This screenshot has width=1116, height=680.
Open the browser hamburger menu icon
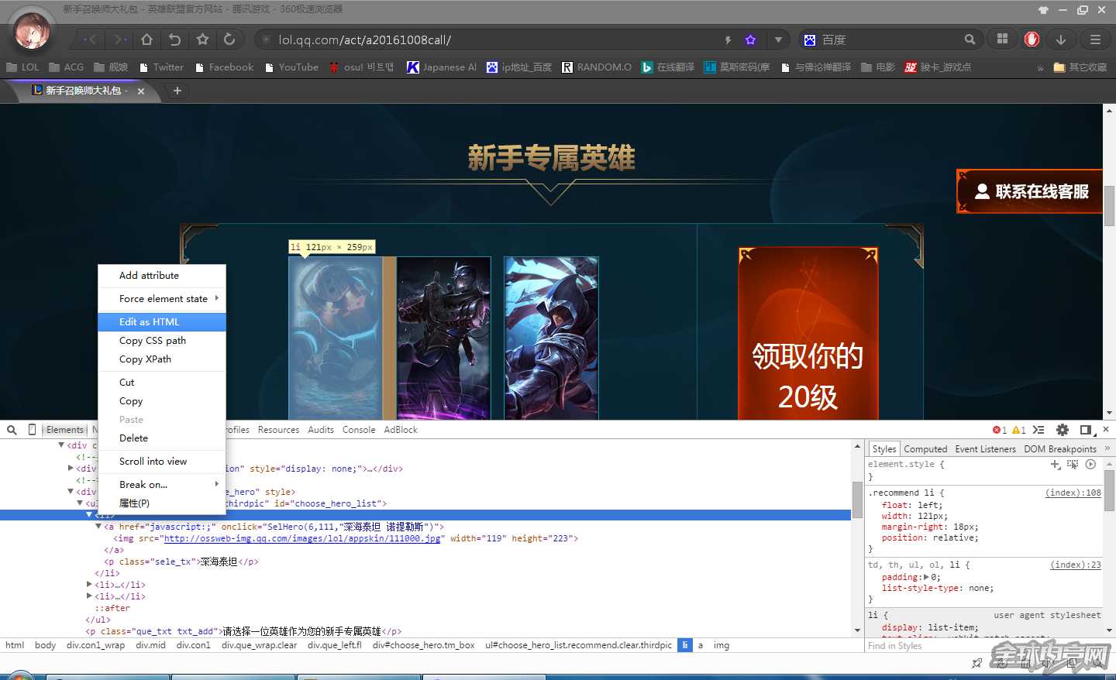point(1095,39)
